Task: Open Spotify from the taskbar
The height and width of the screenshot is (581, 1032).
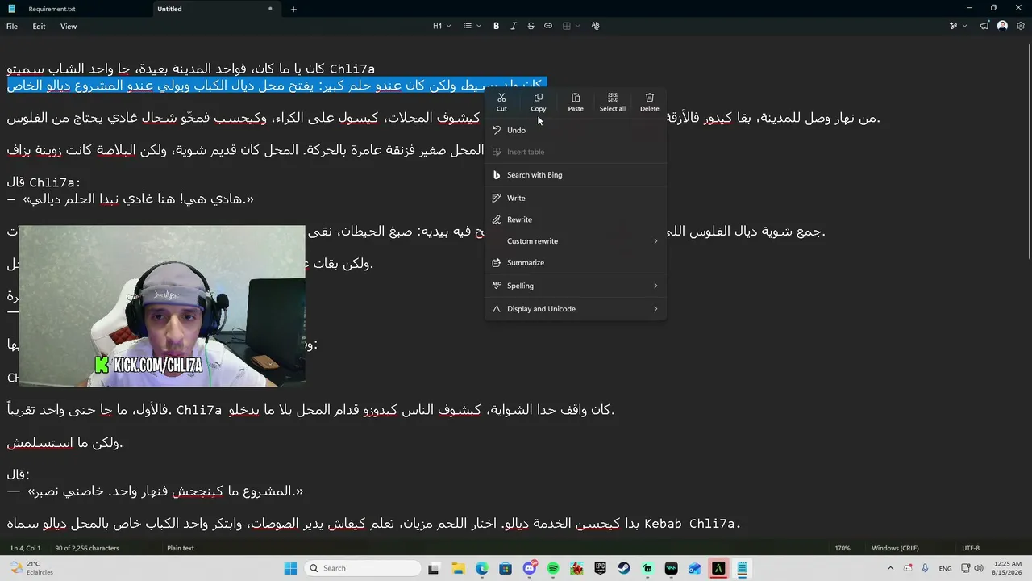Action: click(553, 568)
